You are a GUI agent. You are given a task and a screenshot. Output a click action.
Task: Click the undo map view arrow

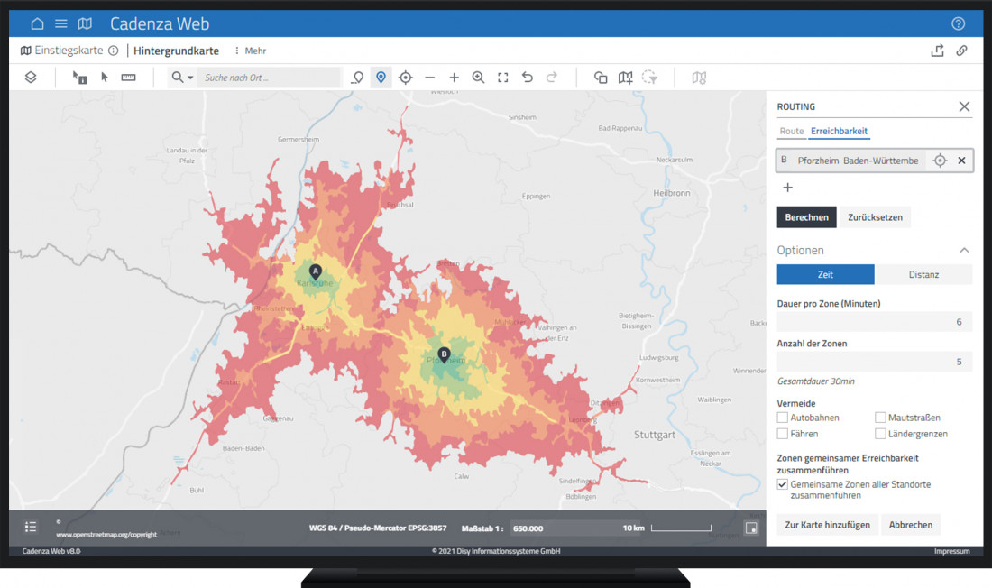tap(528, 78)
